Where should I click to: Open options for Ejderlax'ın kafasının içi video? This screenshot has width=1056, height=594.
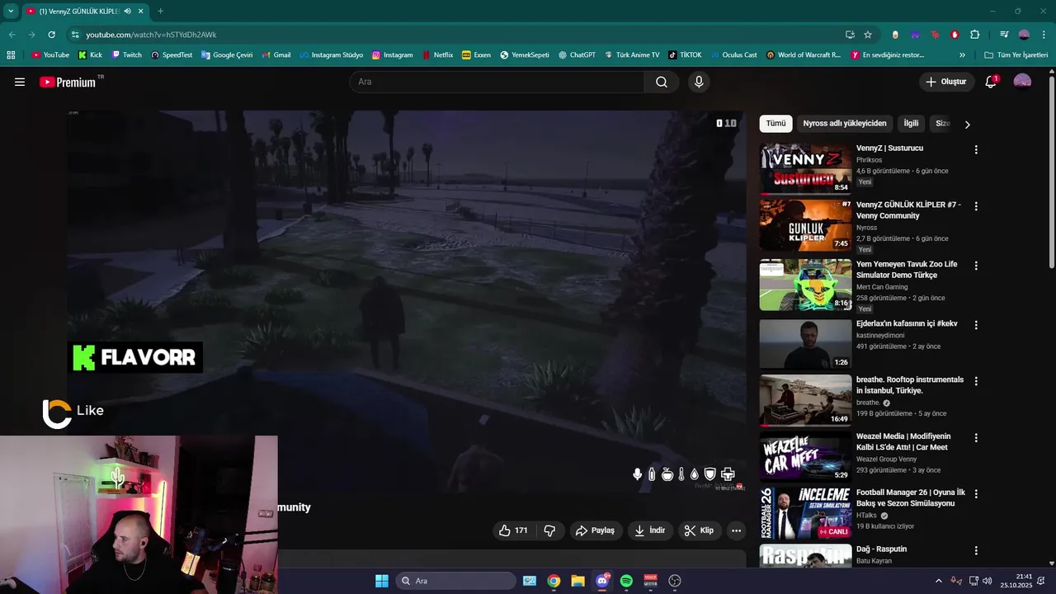pos(976,325)
